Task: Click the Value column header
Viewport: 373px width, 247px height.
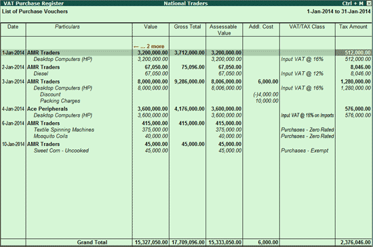Action: 151,26
